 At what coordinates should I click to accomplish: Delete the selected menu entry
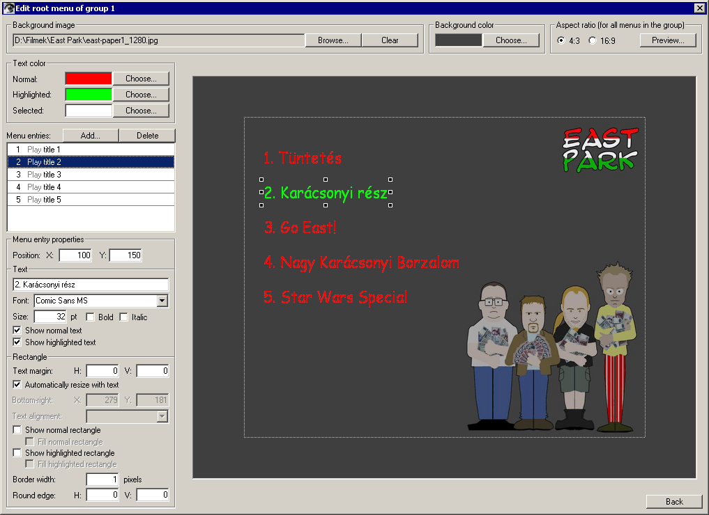[x=147, y=136]
